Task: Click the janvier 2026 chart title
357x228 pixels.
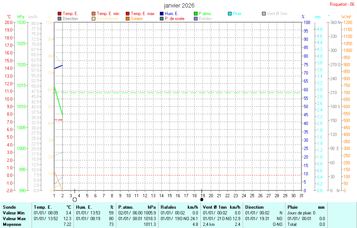Action: pos(179,5)
